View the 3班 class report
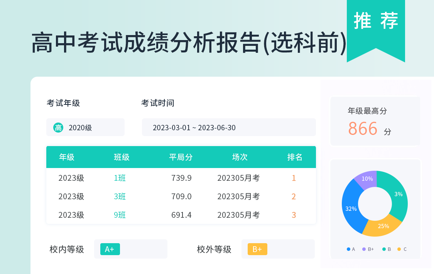The image size is (434, 274). click(119, 197)
